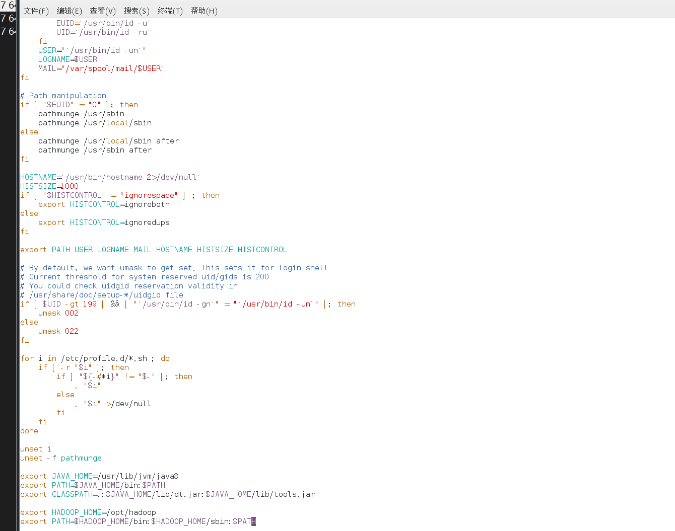Click the 'if [ "$HISTCONTROL"' condition line

(120, 195)
